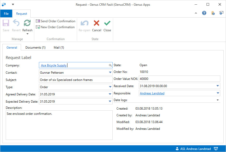Click the green Refresh icon

click(27, 23)
